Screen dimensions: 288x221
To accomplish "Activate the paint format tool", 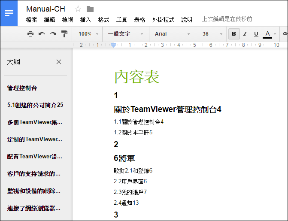I will pyautogui.click(x=64, y=34).
